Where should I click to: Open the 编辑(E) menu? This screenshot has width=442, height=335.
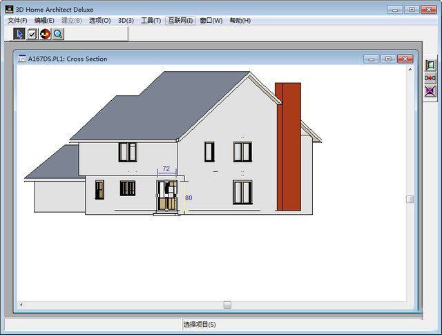[44, 21]
